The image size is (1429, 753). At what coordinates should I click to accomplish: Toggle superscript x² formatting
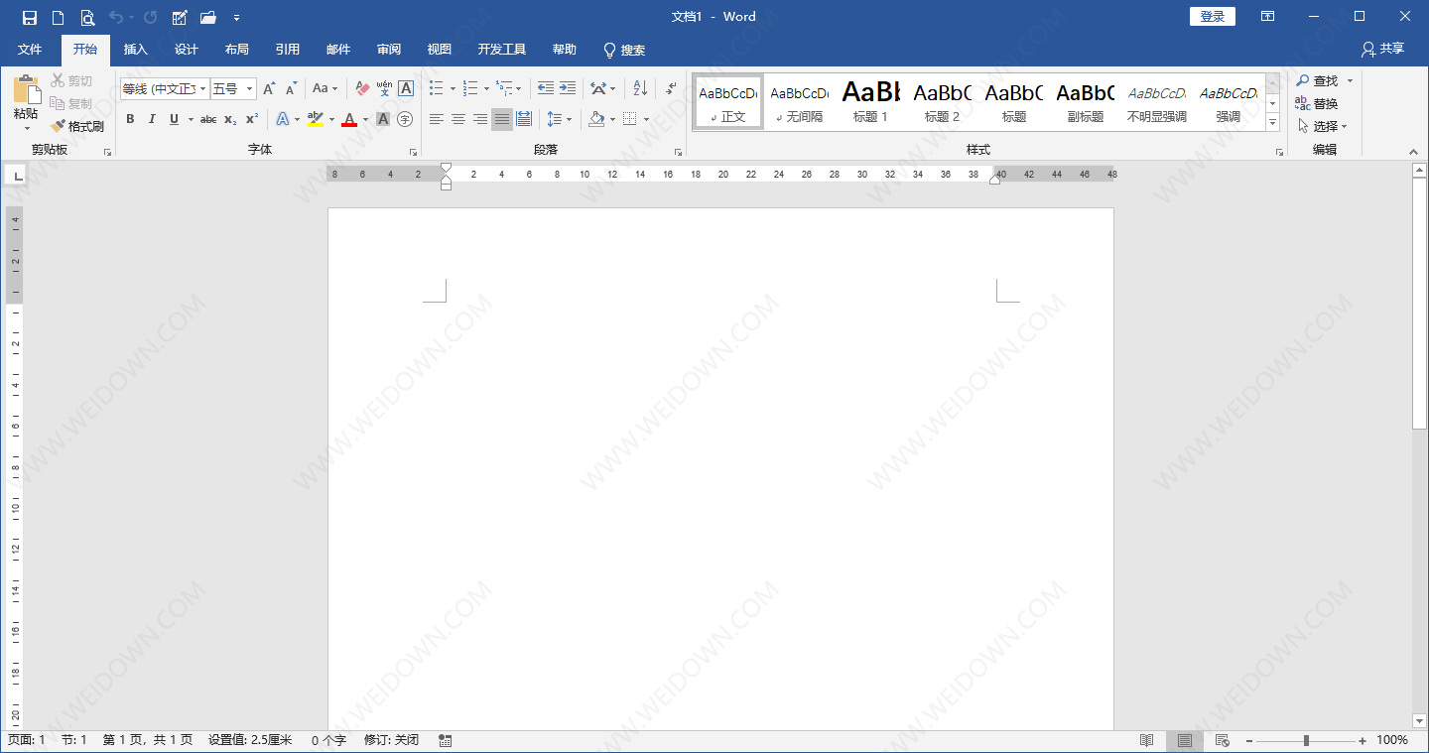[252, 119]
